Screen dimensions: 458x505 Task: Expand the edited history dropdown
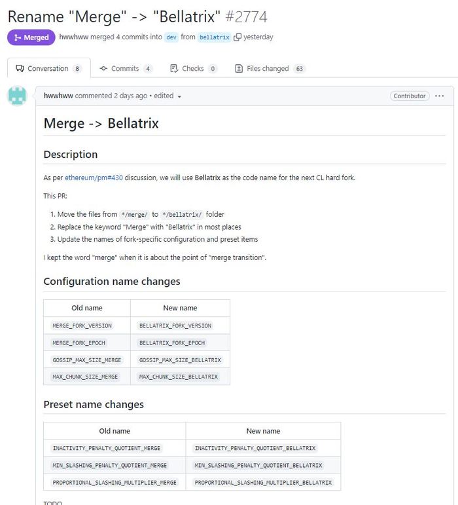pyautogui.click(x=179, y=96)
